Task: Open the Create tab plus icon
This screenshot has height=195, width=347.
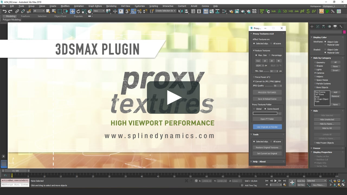Action: 312,26
